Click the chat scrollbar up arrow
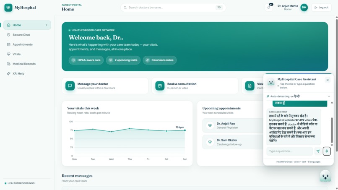Image resolution: width=338 pixels, height=190 pixels. click(332, 103)
